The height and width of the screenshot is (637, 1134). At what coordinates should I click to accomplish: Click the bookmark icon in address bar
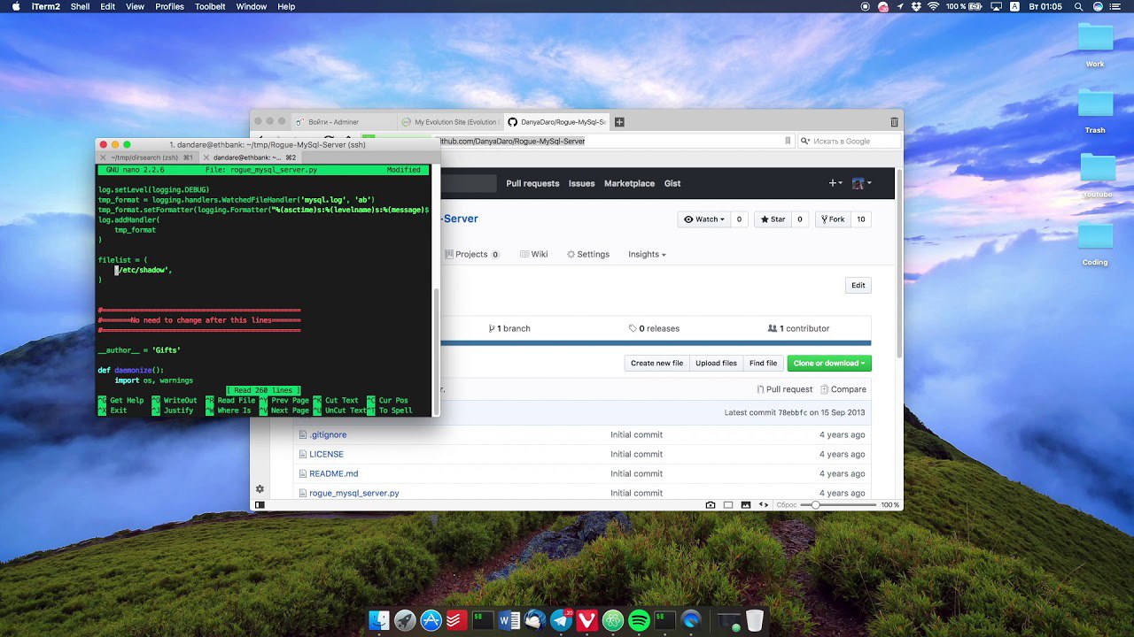point(788,141)
